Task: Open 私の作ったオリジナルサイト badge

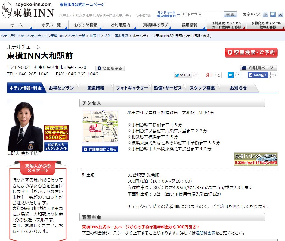Action: 56,147
